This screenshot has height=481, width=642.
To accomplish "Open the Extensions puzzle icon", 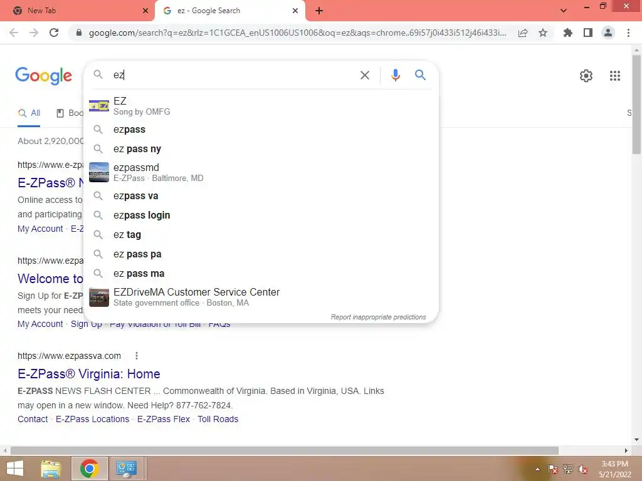I will tap(567, 33).
